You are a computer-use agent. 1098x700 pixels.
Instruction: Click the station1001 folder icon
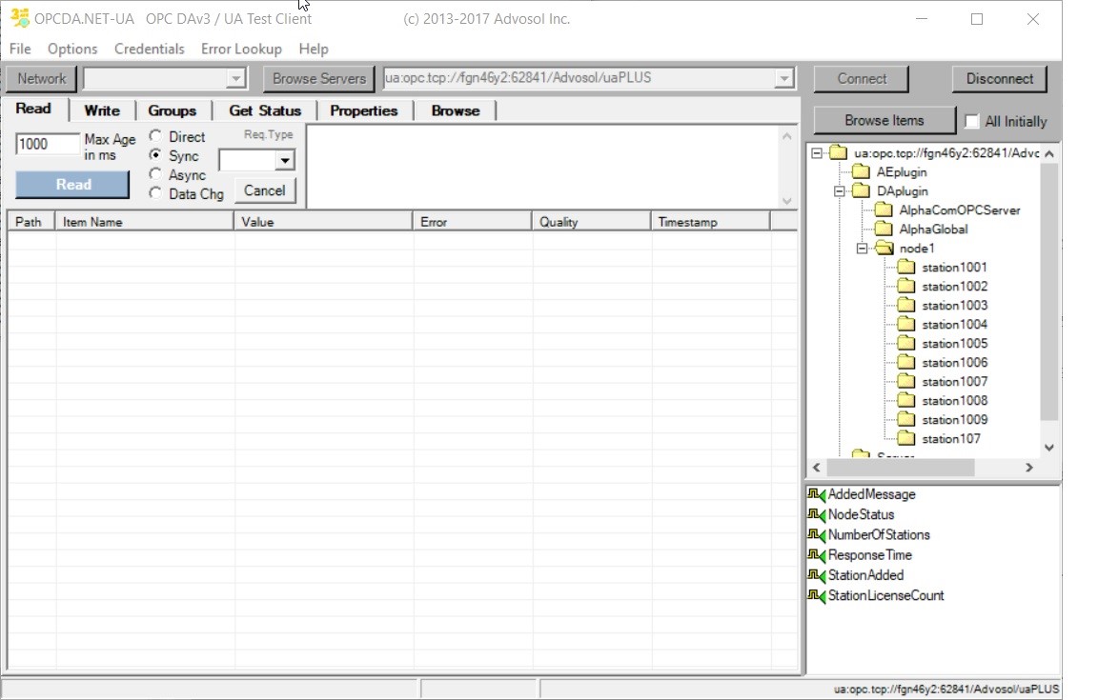click(906, 268)
